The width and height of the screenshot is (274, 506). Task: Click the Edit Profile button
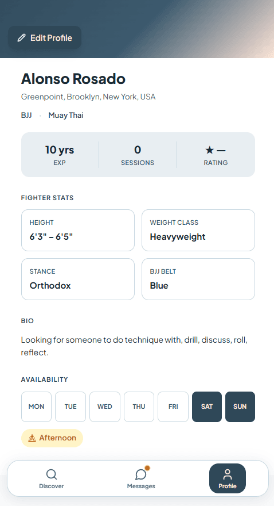tap(45, 38)
